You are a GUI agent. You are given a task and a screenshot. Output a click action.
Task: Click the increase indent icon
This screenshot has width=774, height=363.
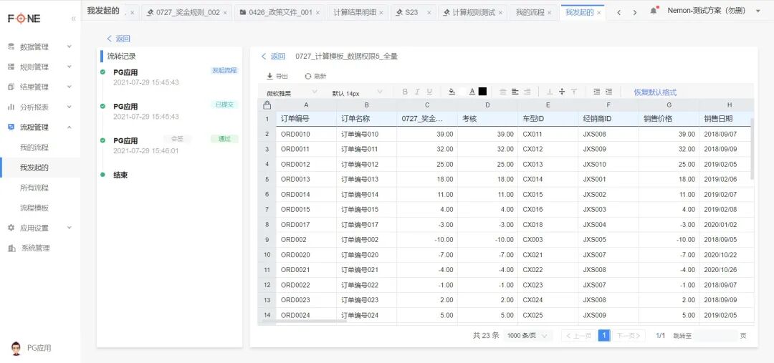[608, 92]
